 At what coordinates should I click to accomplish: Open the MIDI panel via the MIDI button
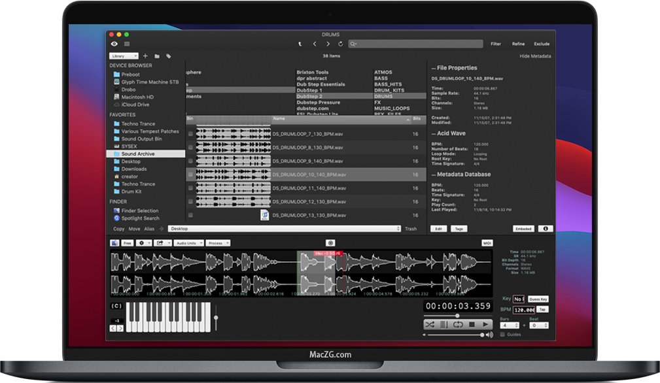(486, 242)
